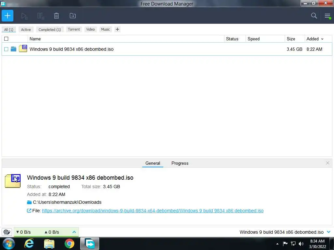Close the details panel with X
This screenshot has height=250, width=334.
point(327,163)
